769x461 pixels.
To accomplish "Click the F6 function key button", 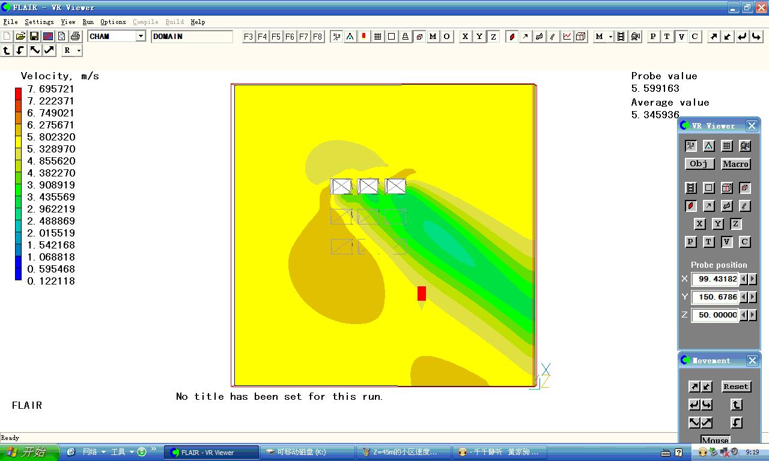I will click(x=290, y=37).
